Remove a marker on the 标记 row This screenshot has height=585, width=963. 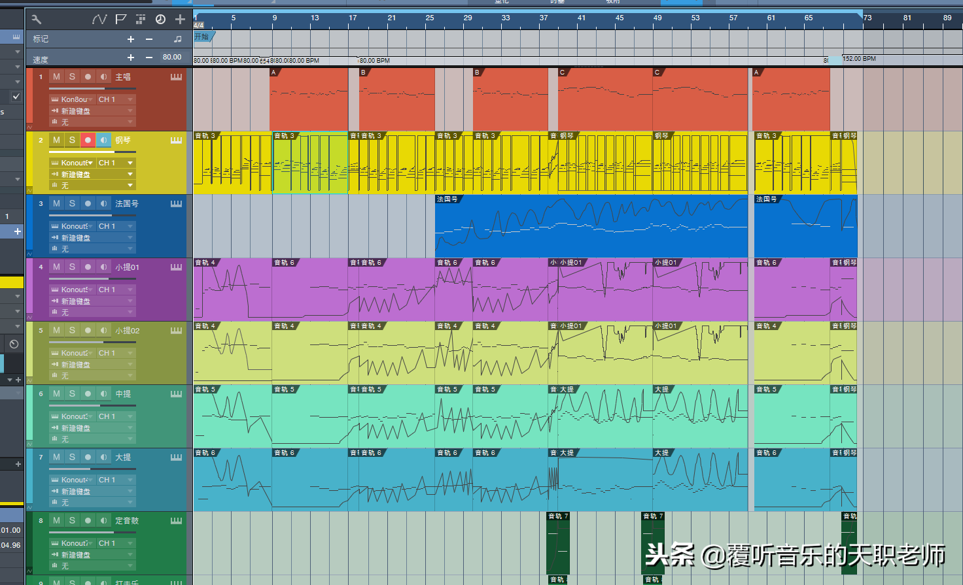tap(149, 39)
